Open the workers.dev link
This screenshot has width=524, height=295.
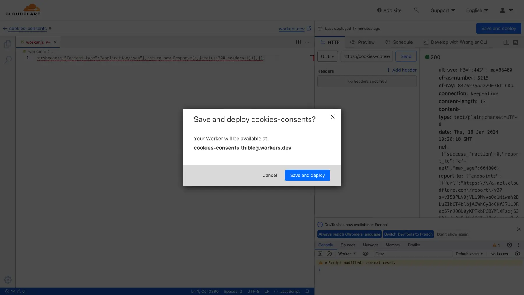[291, 29]
